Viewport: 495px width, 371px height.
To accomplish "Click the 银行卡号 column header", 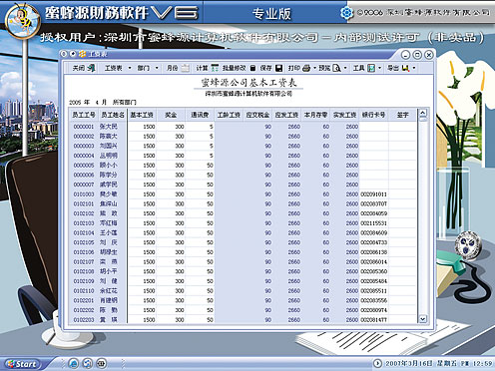I will coord(373,115).
